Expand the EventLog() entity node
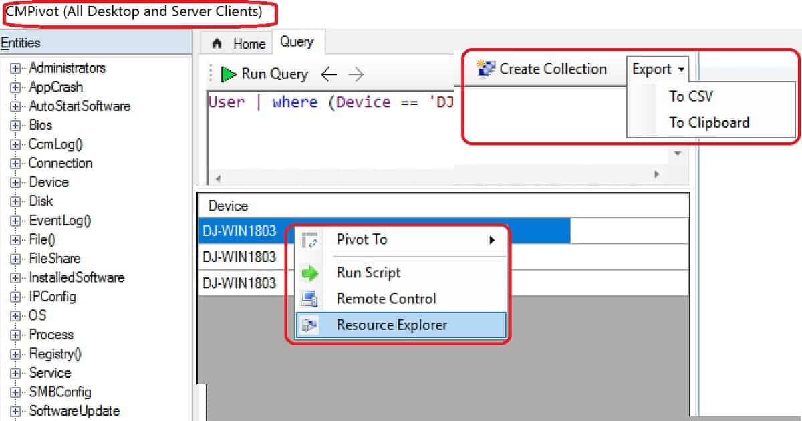This screenshot has height=421, width=802. tap(15, 221)
